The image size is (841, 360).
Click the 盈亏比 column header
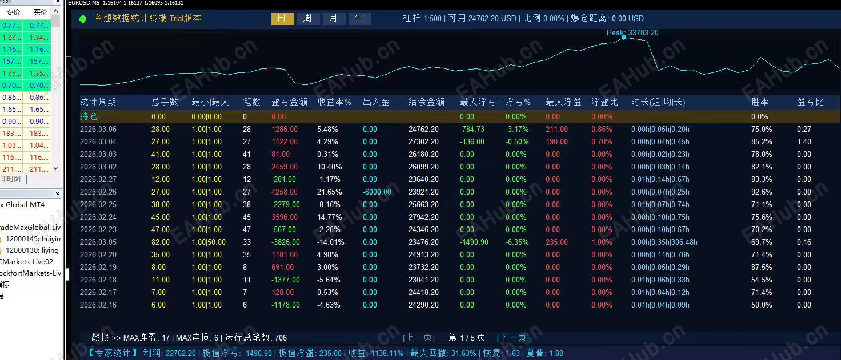point(810,102)
